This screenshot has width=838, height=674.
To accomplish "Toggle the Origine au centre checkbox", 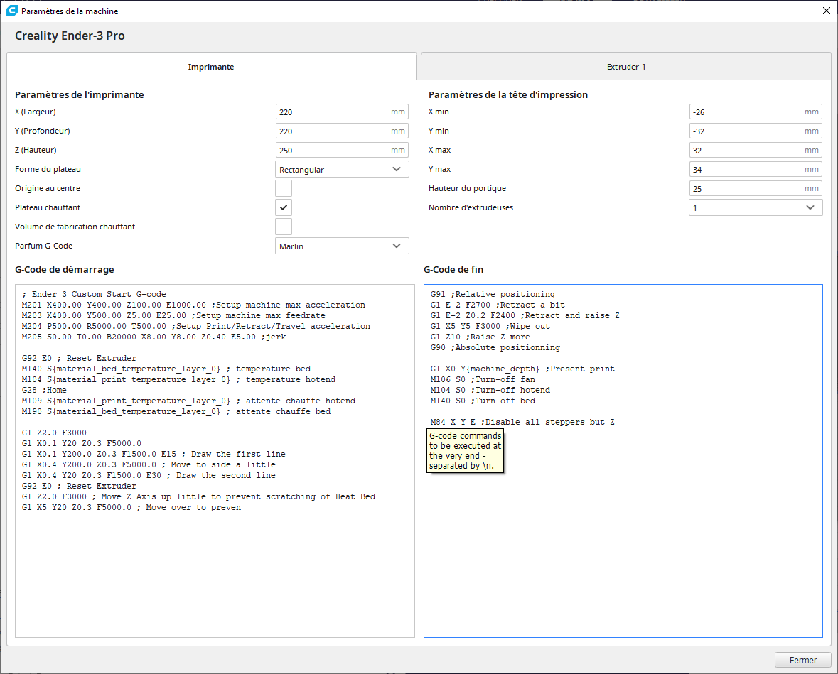I will [284, 188].
